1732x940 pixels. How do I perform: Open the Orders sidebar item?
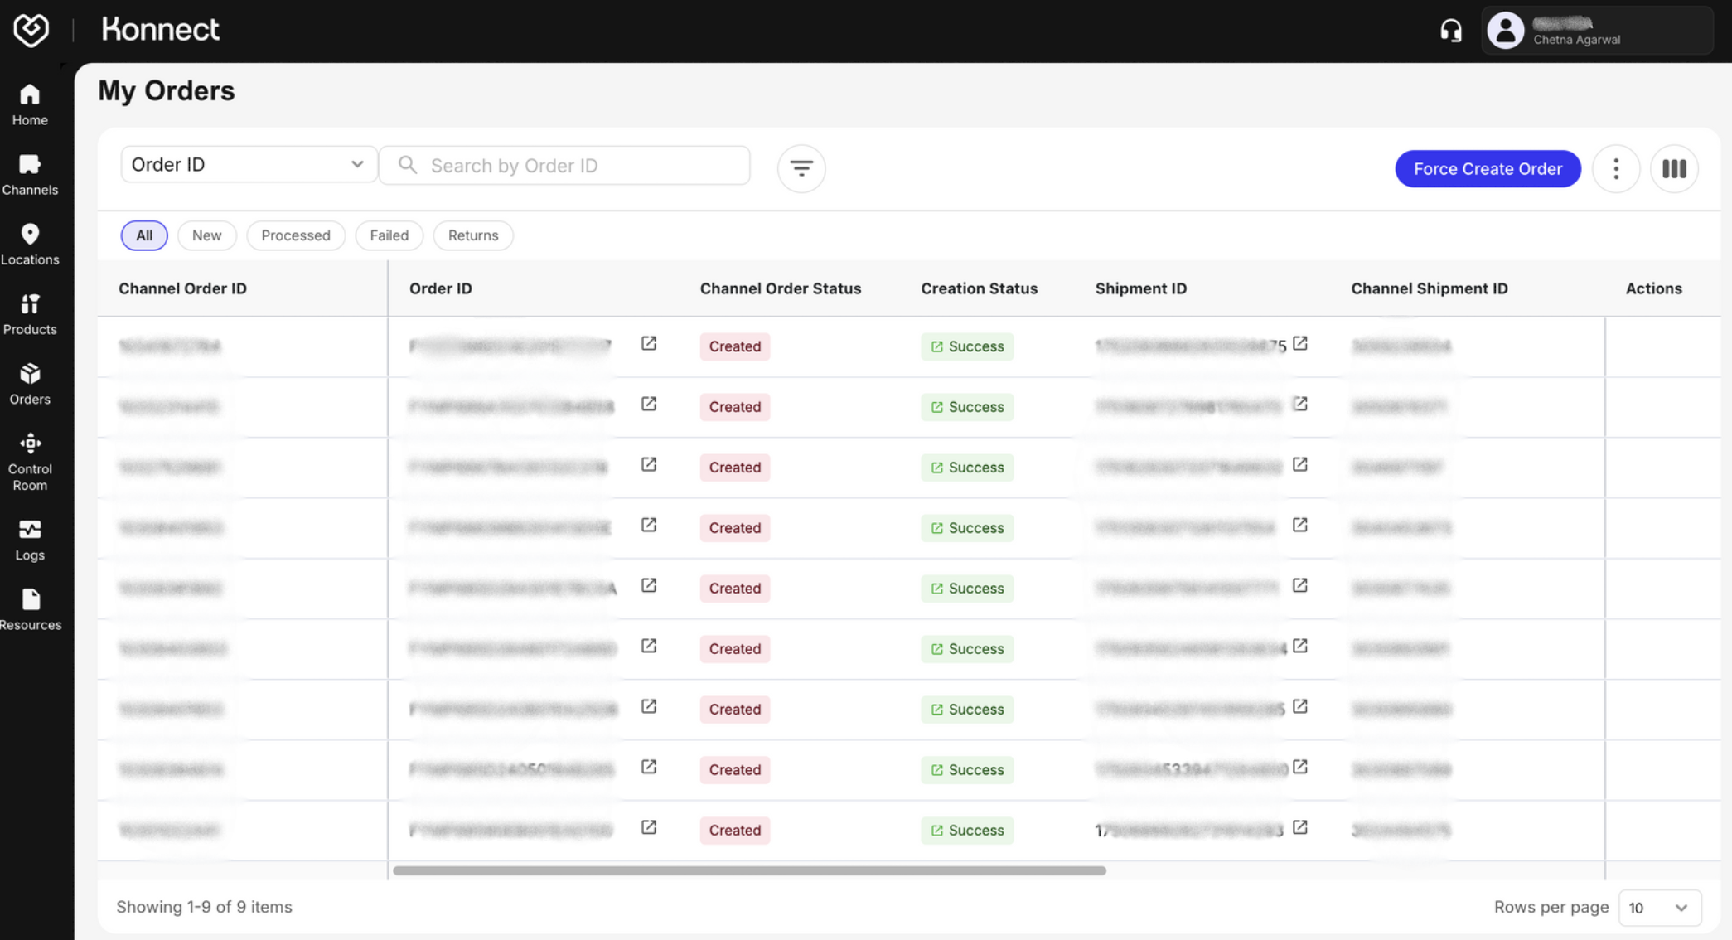click(x=30, y=384)
